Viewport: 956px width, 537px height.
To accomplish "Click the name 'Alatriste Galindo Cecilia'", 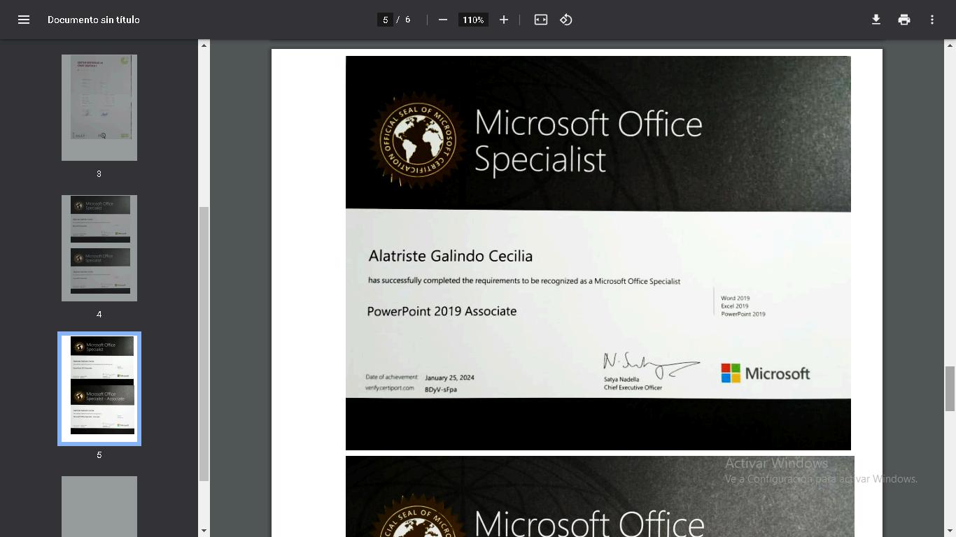I will [451, 256].
